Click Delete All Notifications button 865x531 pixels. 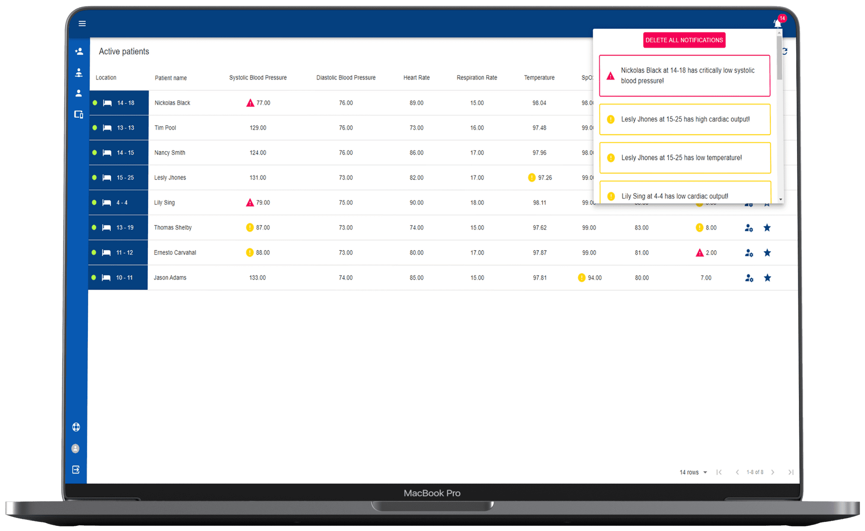(x=684, y=40)
